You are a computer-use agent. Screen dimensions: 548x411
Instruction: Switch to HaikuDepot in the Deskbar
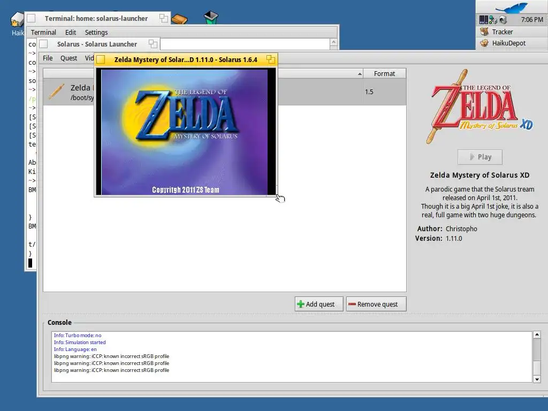pyautogui.click(x=512, y=43)
